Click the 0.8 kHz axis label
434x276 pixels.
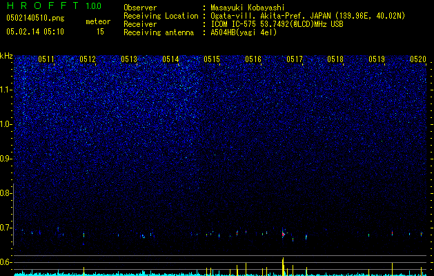(6, 193)
